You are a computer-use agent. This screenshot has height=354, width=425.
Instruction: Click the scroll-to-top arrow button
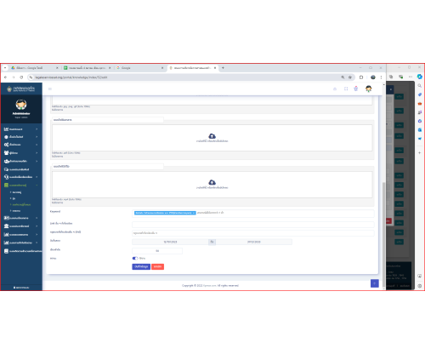[x=375, y=283]
